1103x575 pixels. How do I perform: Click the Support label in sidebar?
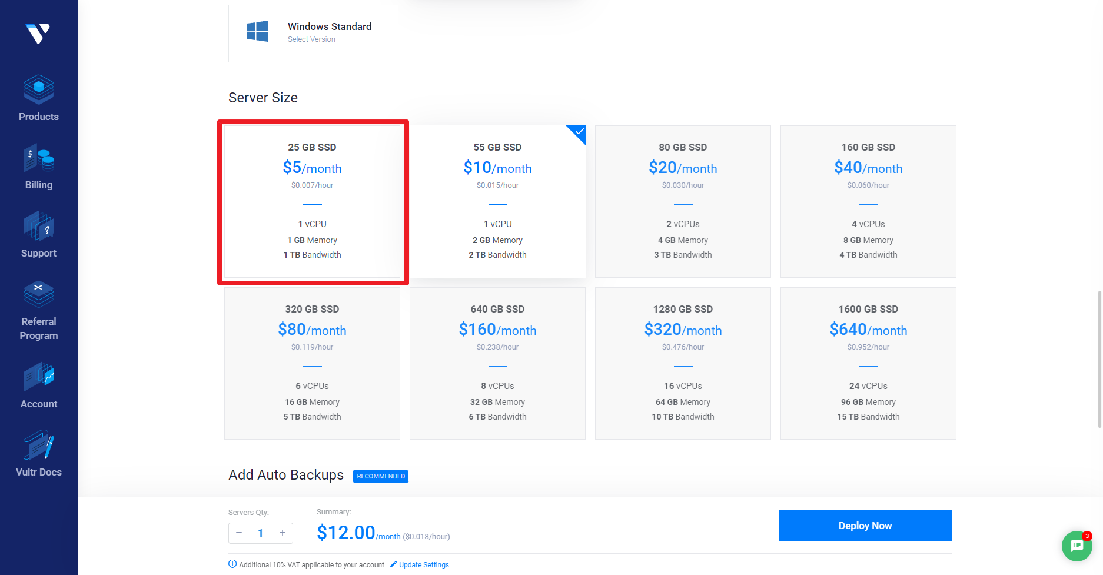[x=39, y=253]
